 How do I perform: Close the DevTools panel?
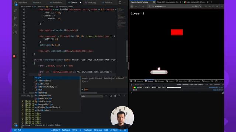(x=222, y=81)
